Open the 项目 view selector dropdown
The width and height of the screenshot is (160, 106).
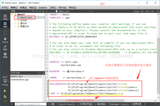coord(30,11)
